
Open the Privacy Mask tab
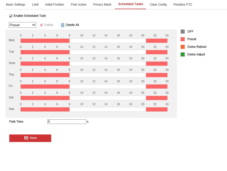coord(102,5)
